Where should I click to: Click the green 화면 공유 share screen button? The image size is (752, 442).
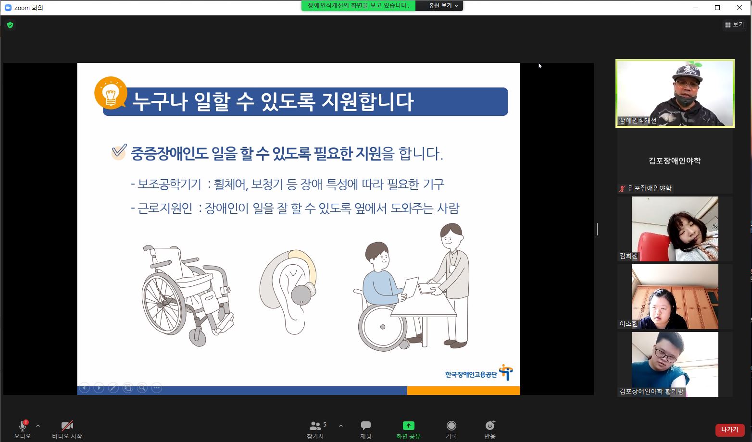tap(408, 430)
